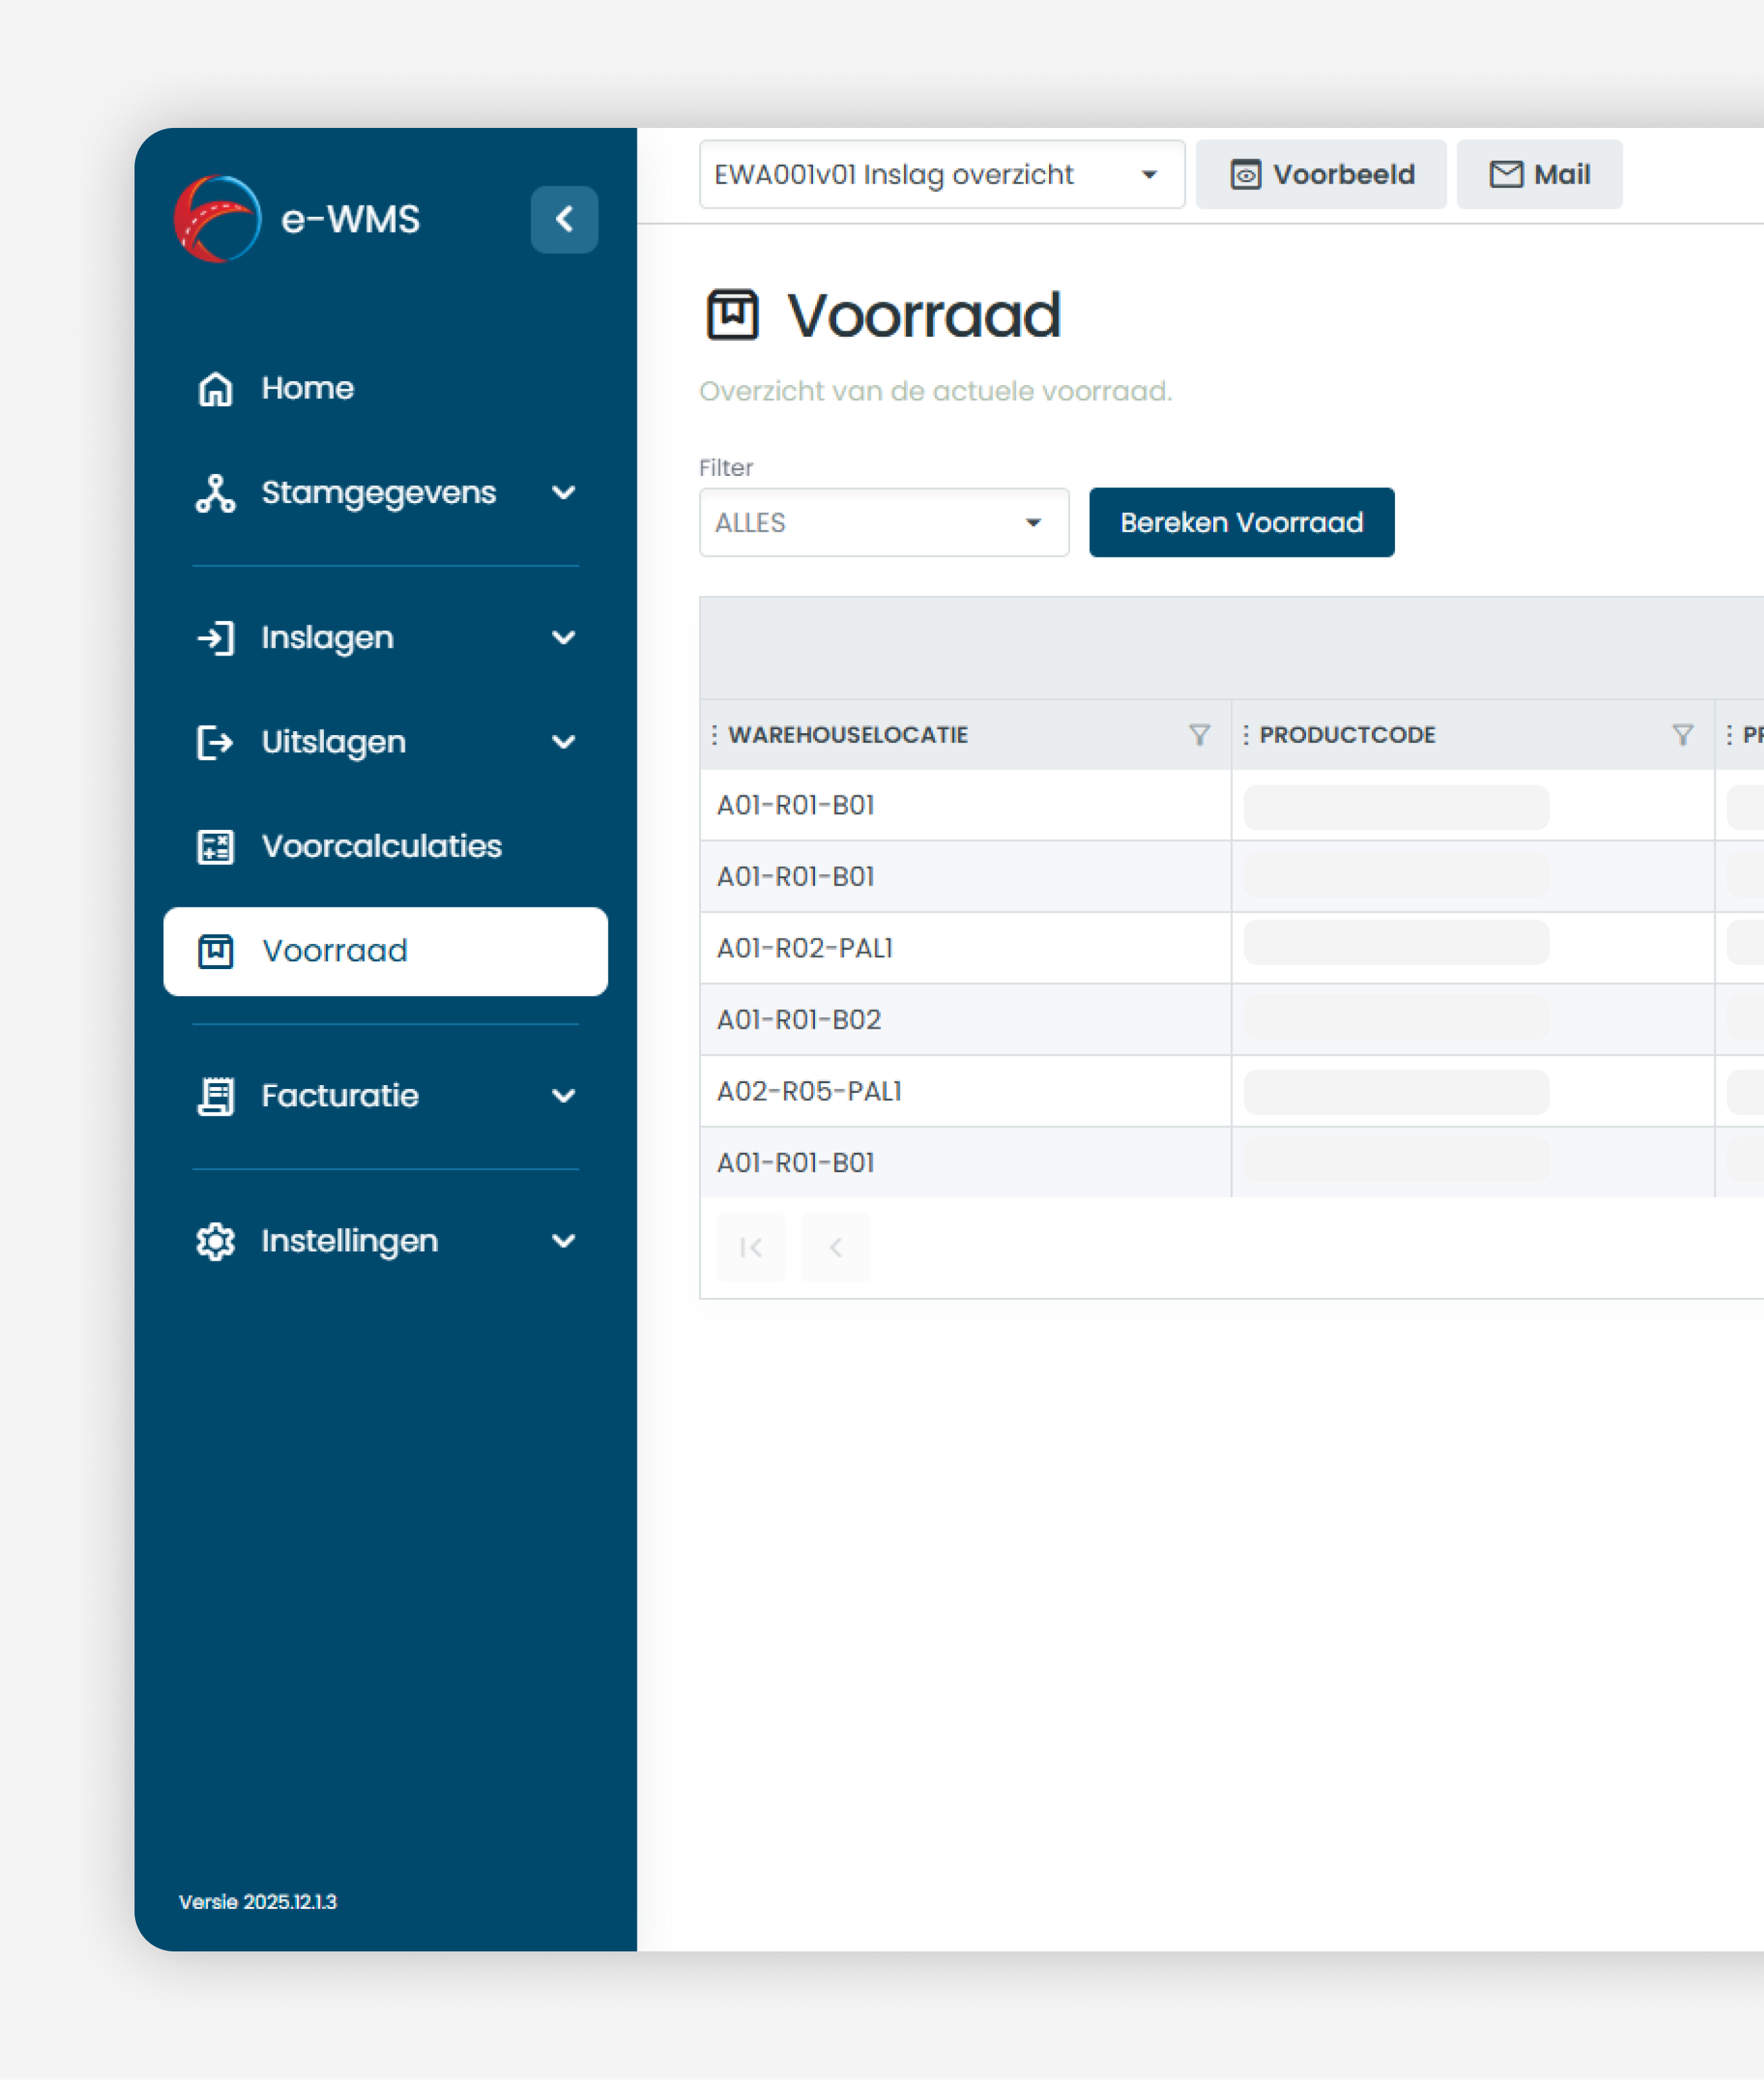The height and width of the screenshot is (2080, 1764).
Task: Click the e-WMS logo
Action: tap(217, 219)
